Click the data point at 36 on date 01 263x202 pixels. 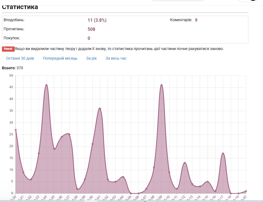pos(100,109)
